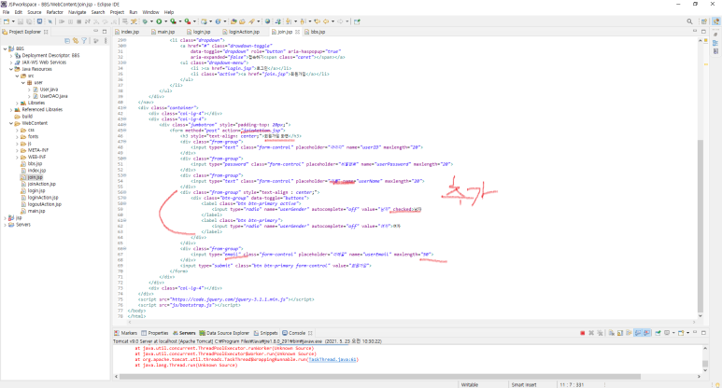Toggle Scroll Lock in console toolbar
The image size is (722, 388).
coord(620,333)
